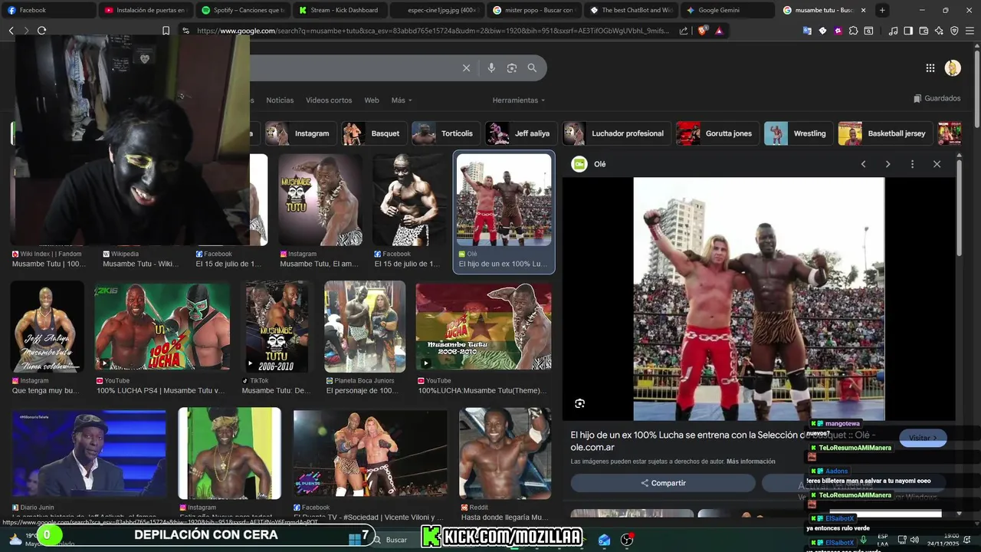This screenshot has width=981, height=552.
Task: Open the Noticias results tab
Action: point(280,100)
